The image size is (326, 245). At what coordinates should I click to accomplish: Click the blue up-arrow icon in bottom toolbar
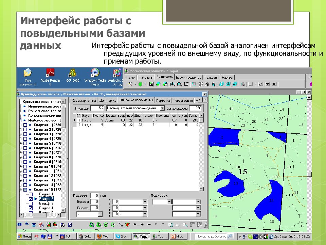[x=27, y=224]
